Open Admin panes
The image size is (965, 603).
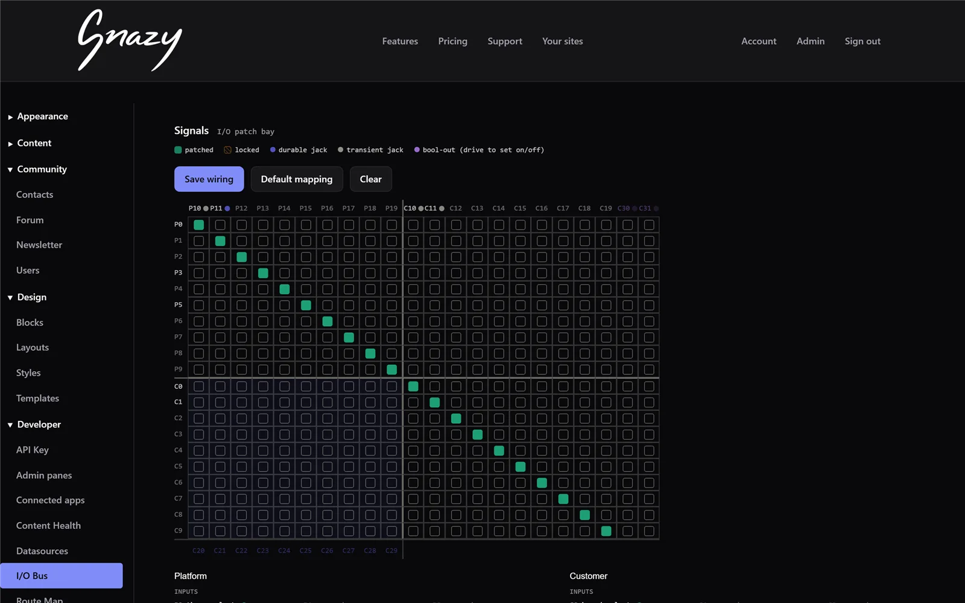(44, 475)
